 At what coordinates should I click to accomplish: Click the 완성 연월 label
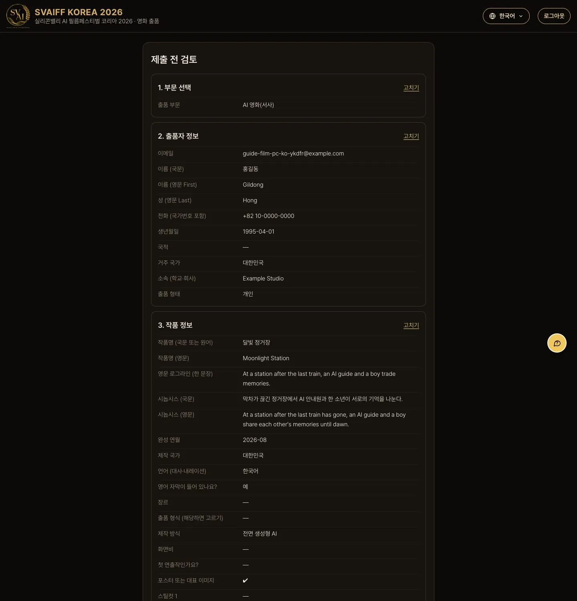click(x=169, y=440)
